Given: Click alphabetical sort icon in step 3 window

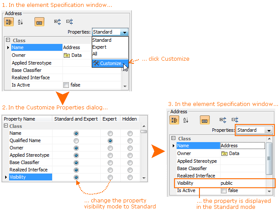Looking at the screenshot, I should tap(186, 120).
